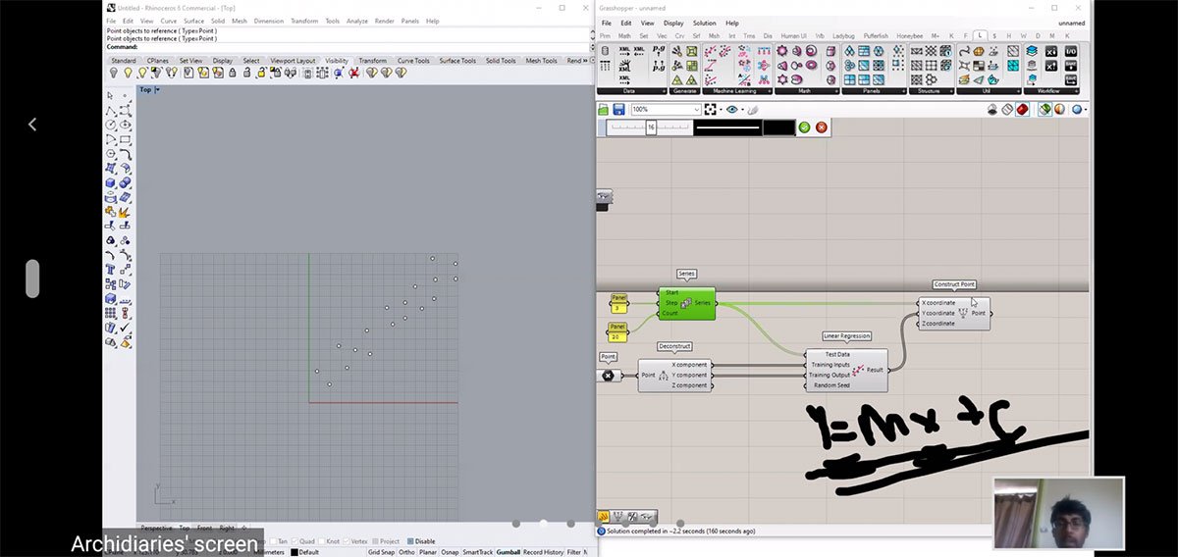The height and width of the screenshot is (557, 1178).
Task: Toggle the Project osnap checkbox
Action: [376, 541]
